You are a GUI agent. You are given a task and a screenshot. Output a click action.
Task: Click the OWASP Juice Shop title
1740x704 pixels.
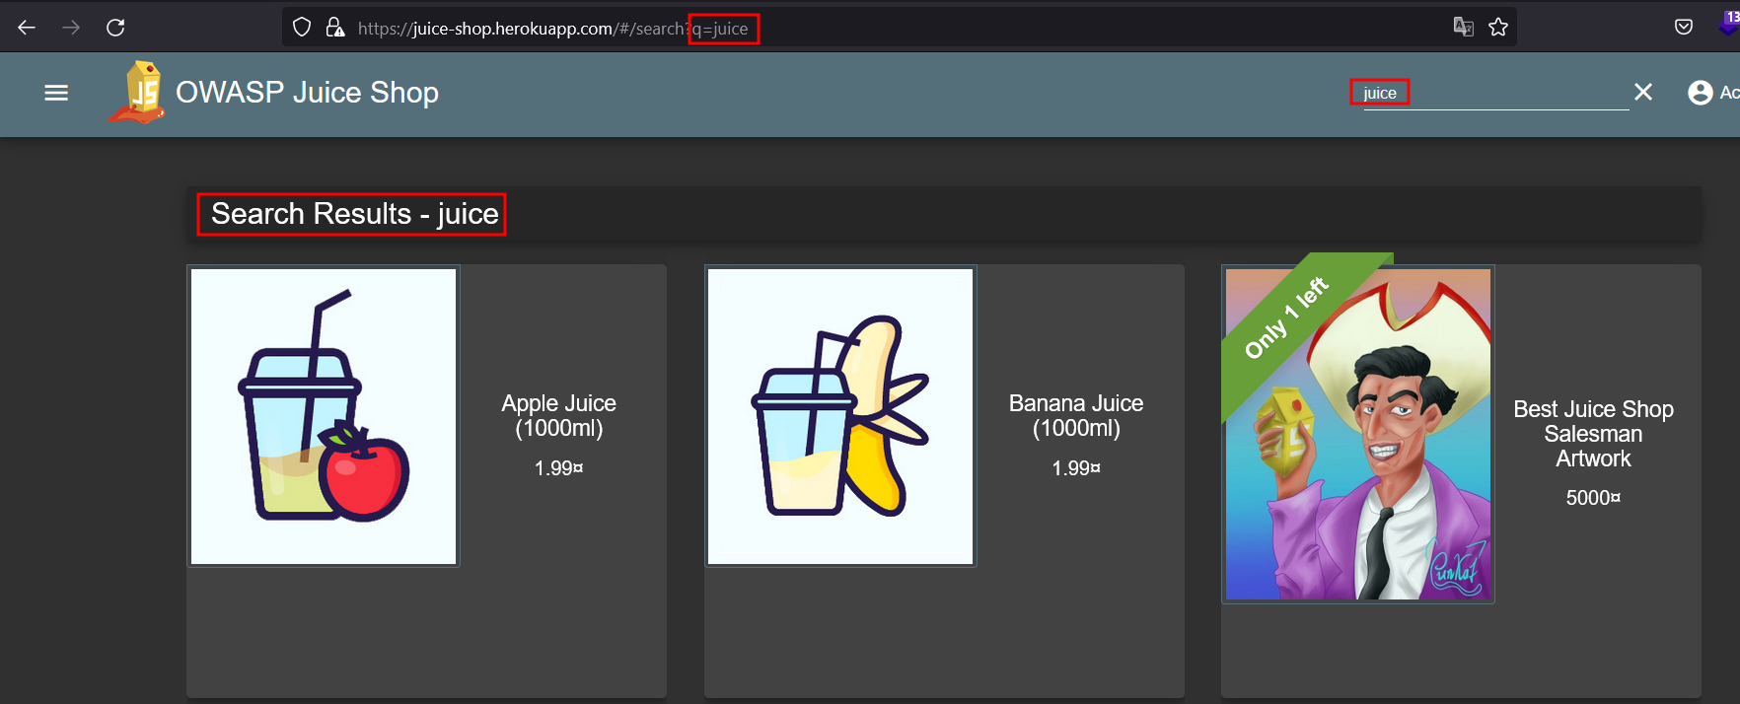pos(307,93)
